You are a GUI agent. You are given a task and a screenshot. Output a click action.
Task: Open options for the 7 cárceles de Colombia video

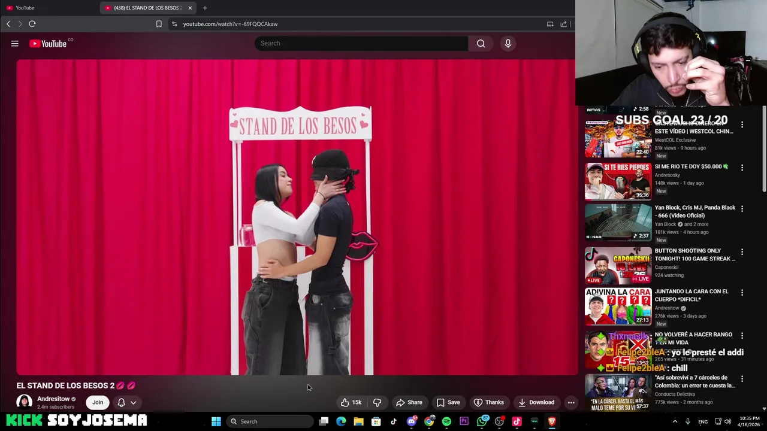click(x=742, y=378)
